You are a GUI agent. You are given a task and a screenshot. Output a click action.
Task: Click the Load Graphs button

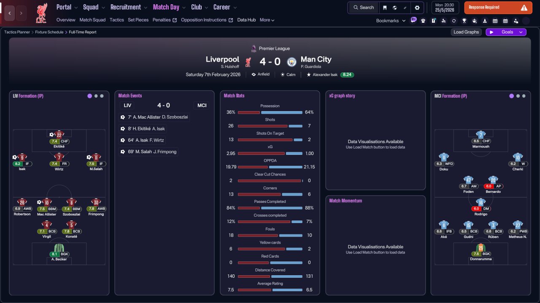point(466,32)
